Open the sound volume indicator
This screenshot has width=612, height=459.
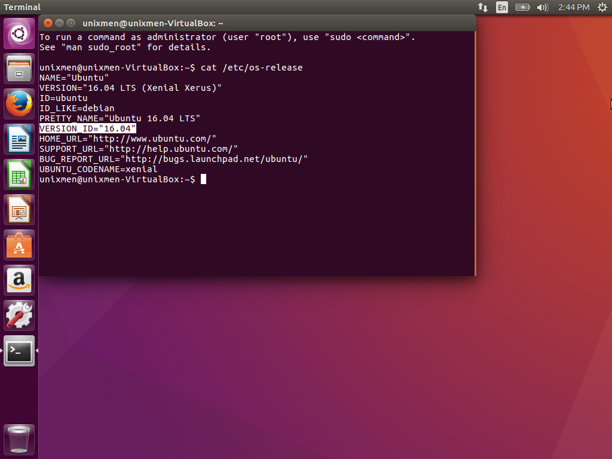[543, 7]
